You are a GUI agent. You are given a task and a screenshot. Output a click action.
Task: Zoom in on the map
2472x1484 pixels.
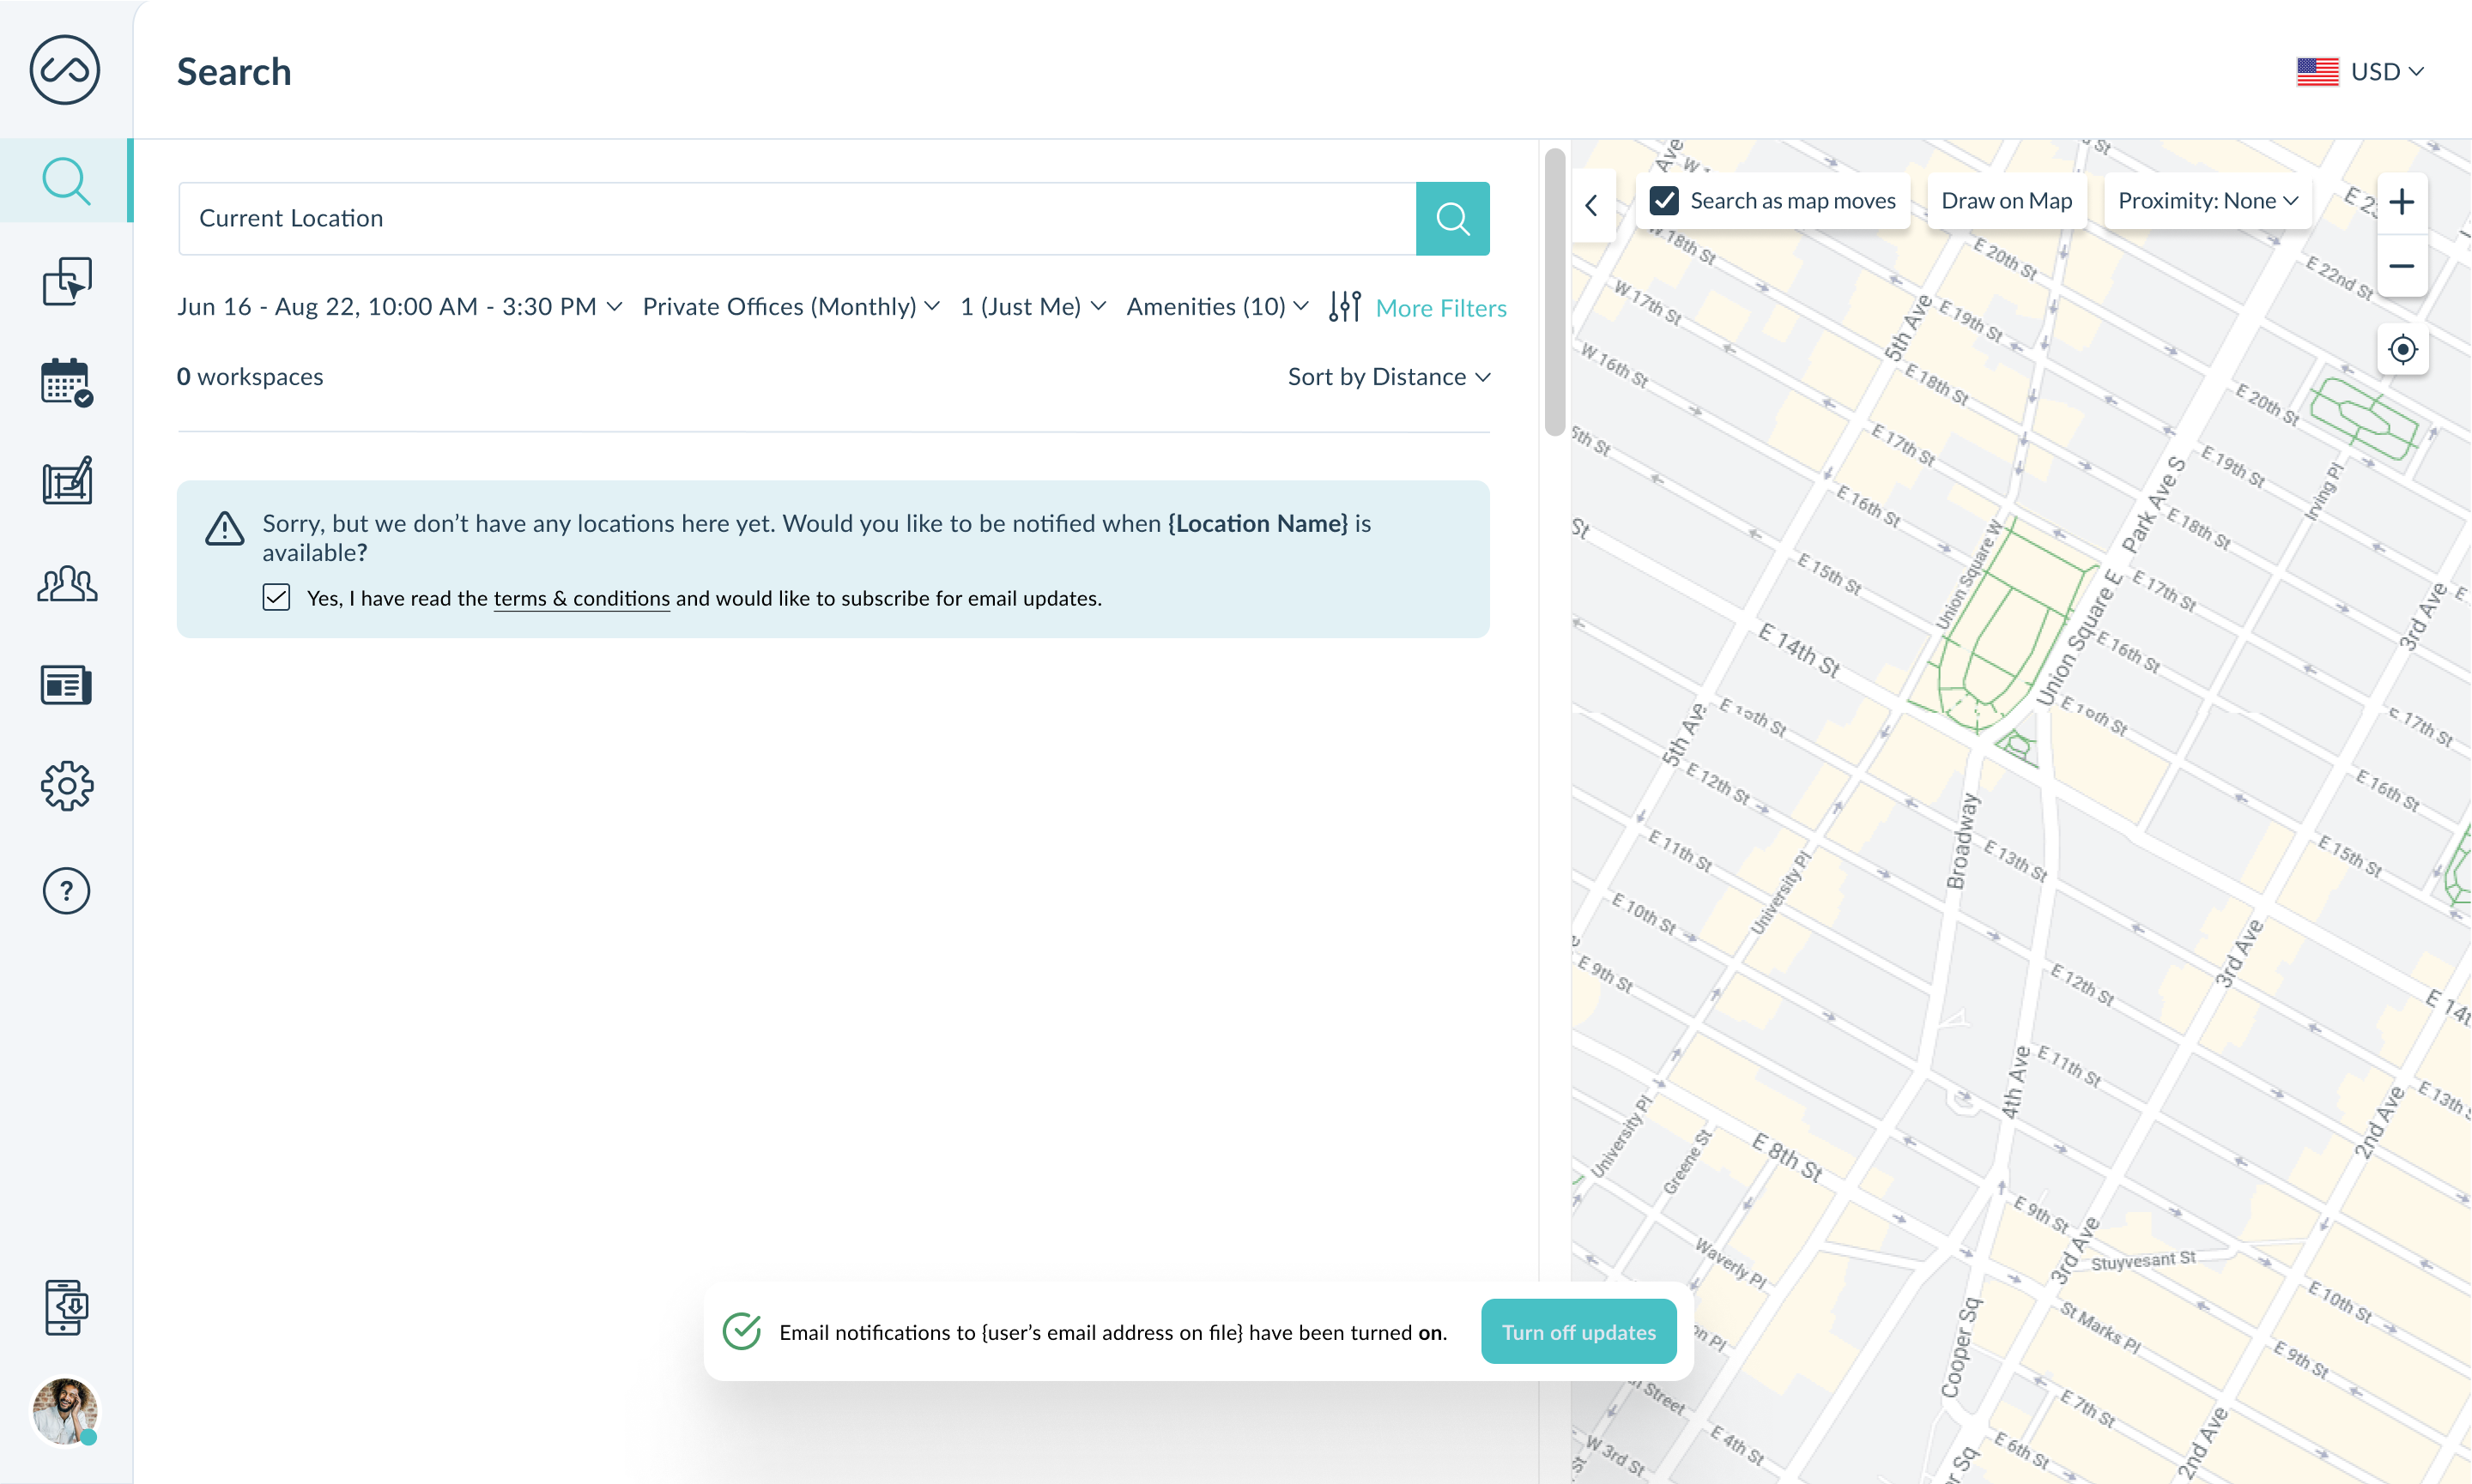click(2402, 202)
